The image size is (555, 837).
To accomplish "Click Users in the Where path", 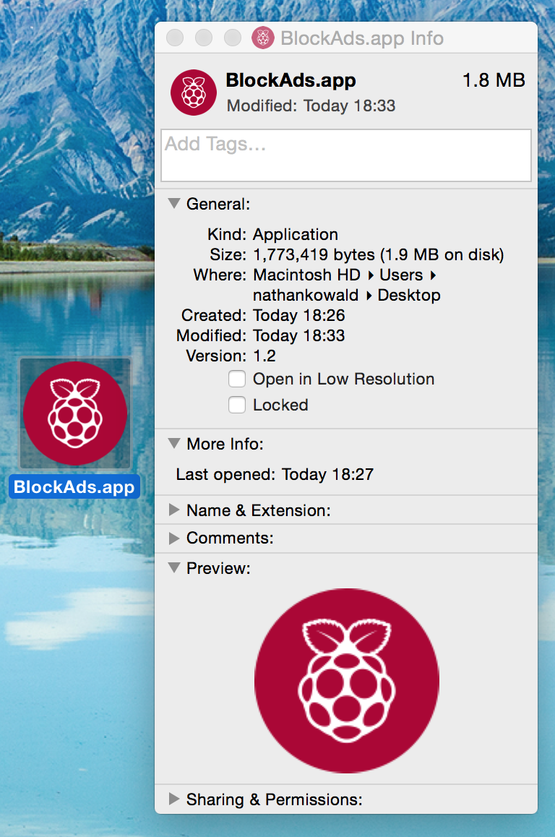I will pyautogui.click(x=401, y=275).
